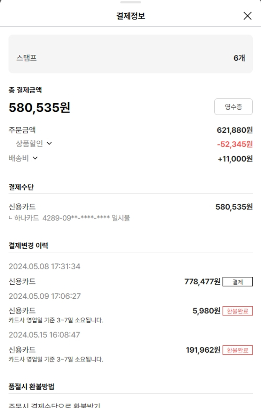Select the 2024.05.09 17:06:27 history entry

click(45, 296)
